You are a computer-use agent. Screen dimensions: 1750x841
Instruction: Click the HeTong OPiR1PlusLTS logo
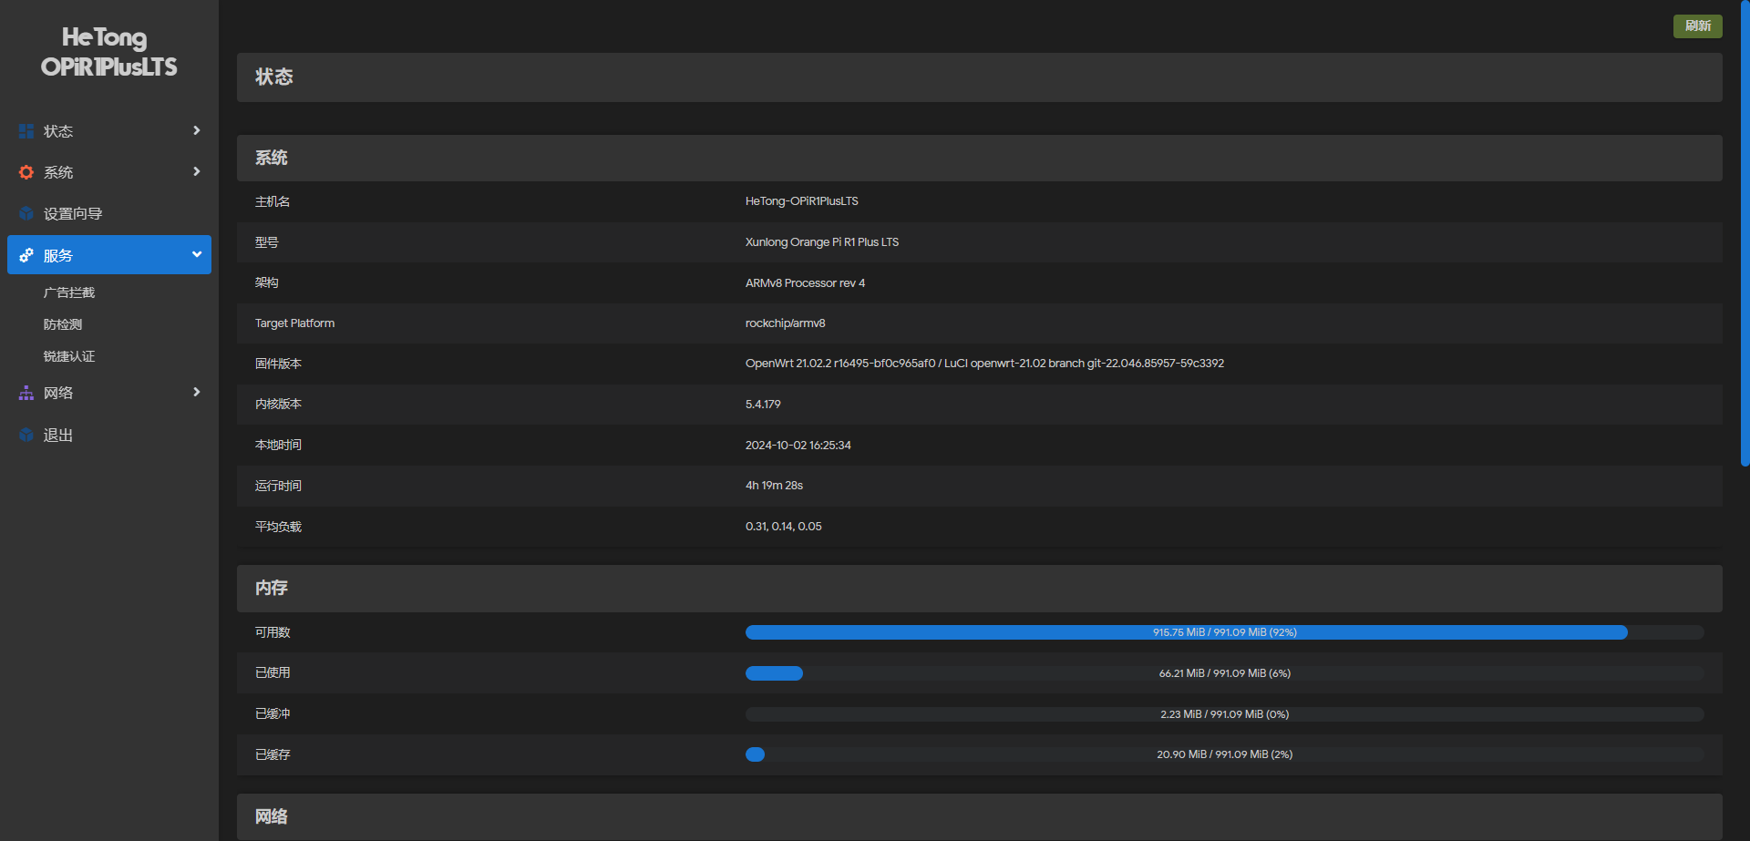[x=108, y=52]
